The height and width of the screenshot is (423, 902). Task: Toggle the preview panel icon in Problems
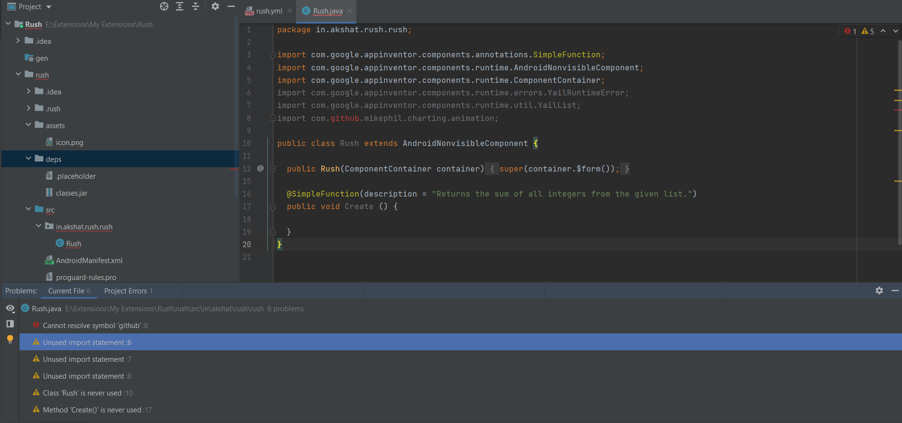[10, 324]
